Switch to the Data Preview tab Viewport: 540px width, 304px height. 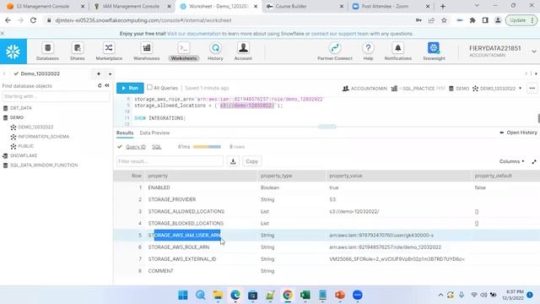click(154, 133)
